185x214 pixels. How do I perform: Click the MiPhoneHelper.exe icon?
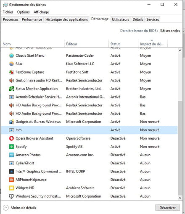(x=11, y=180)
